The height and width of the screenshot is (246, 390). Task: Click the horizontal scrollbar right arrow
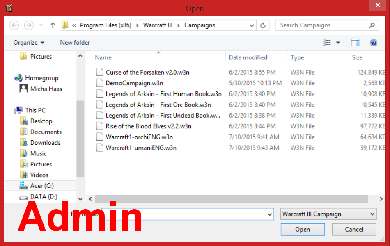(x=381, y=199)
